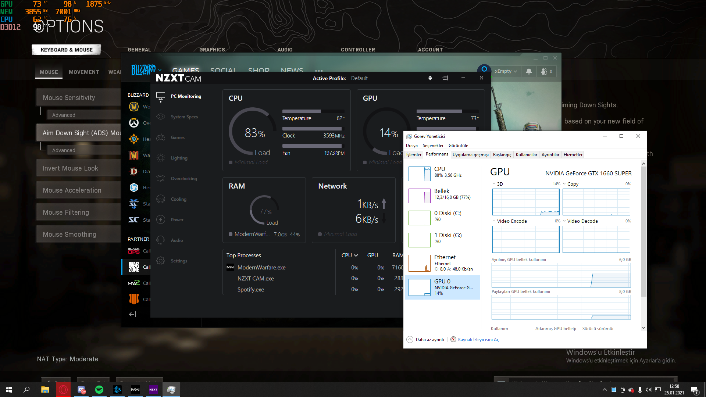The width and height of the screenshot is (706, 397).
Task: Switch to Kullanıcılar tab in Task Manager
Action: [x=526, y=155]
